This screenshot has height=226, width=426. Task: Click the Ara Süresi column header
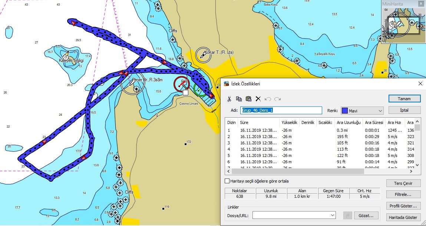point(374,123)
